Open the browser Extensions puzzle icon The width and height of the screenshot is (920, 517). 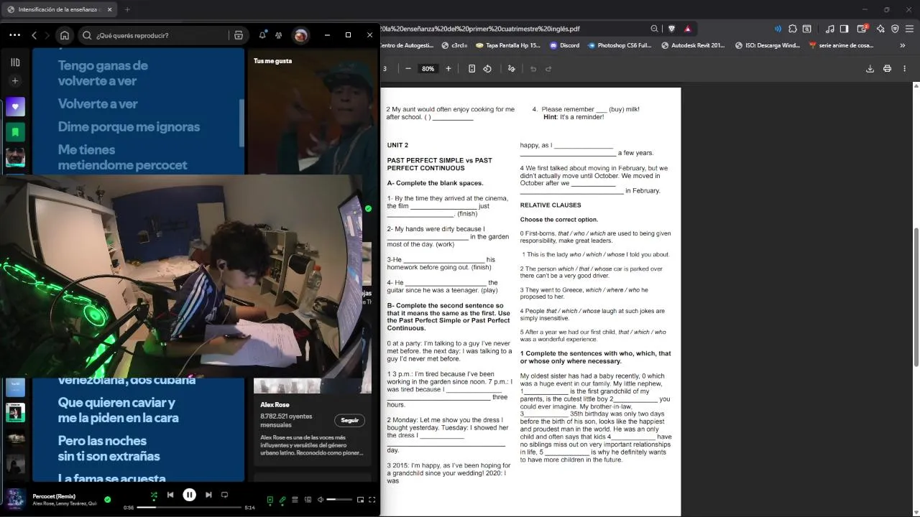792,29
